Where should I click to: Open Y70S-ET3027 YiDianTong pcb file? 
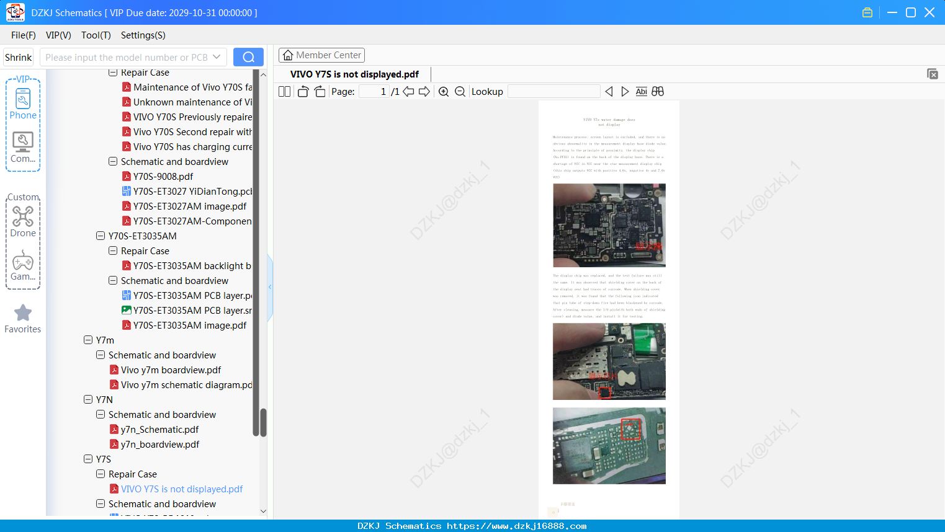pyautogui.click(x=192, y=191)
